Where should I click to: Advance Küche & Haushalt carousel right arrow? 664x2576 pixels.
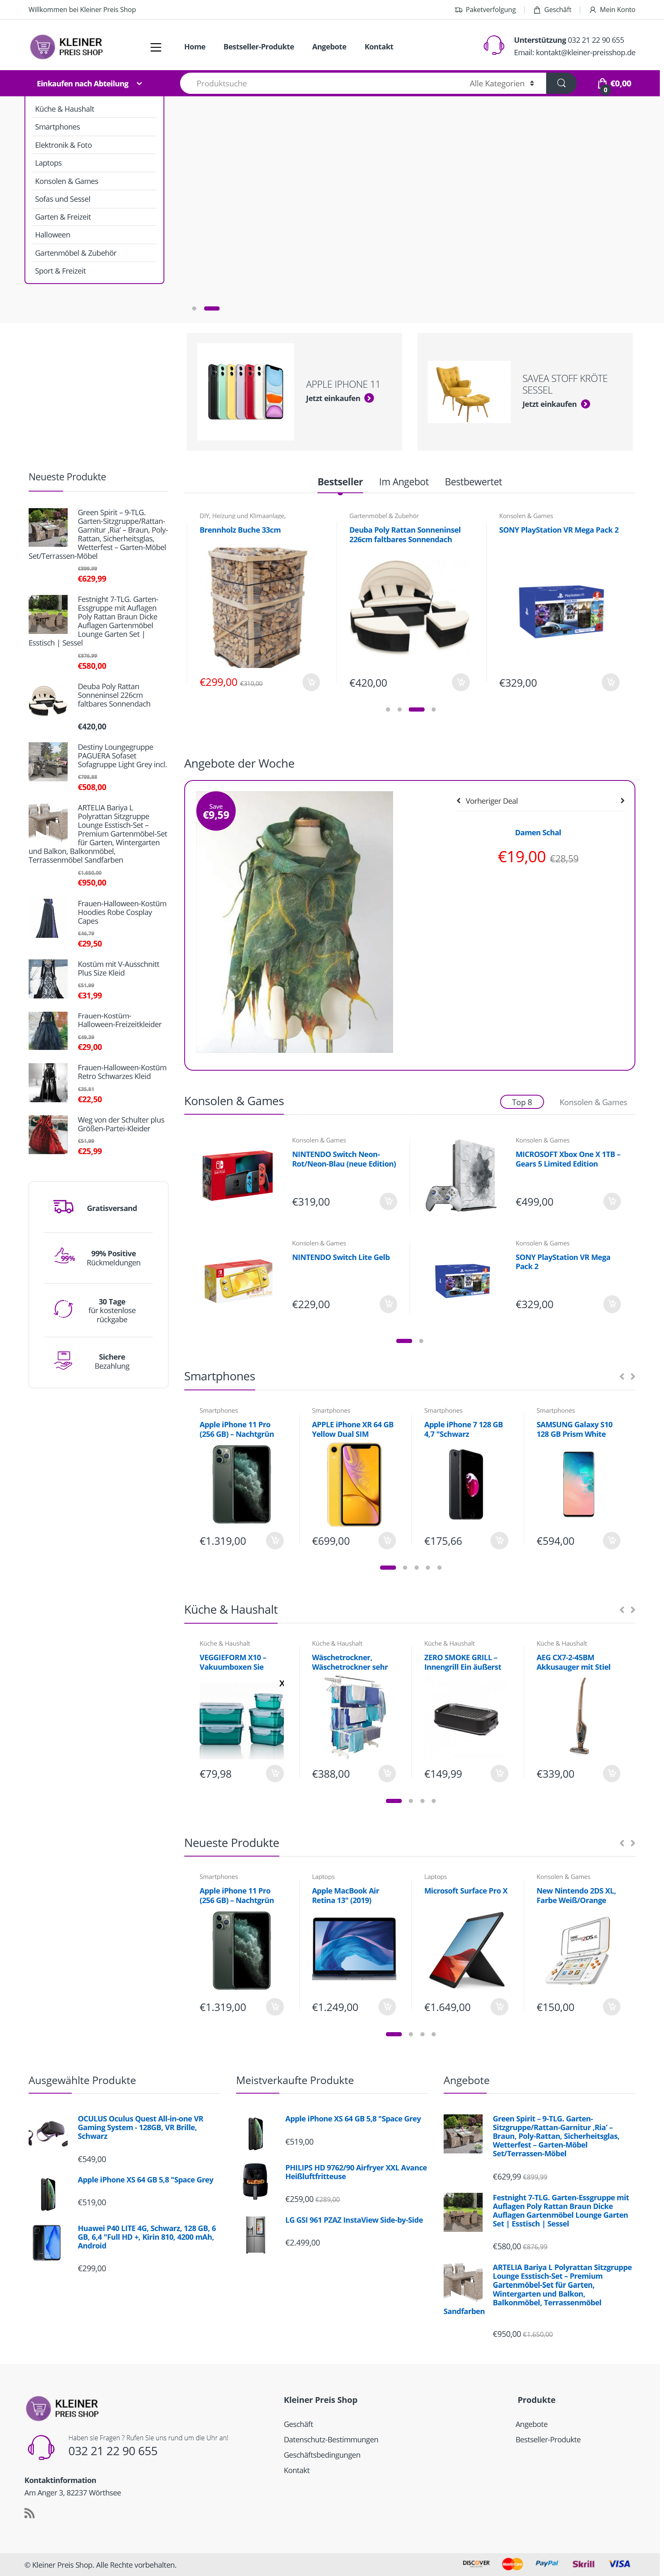(x=632, y=1610)
